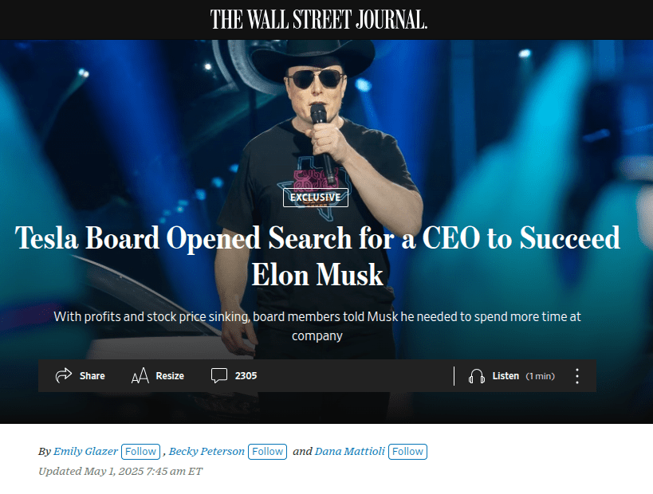Click the EXCLUSIVE badge label
This screenshot has width=653, height=494.
pyautogui.click(x=316, y=198)
